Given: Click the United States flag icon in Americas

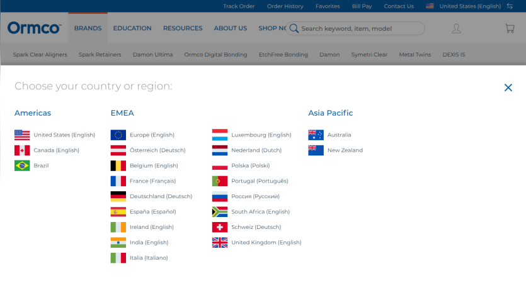Looking at the screenshot, I should [x=22, y=135].
